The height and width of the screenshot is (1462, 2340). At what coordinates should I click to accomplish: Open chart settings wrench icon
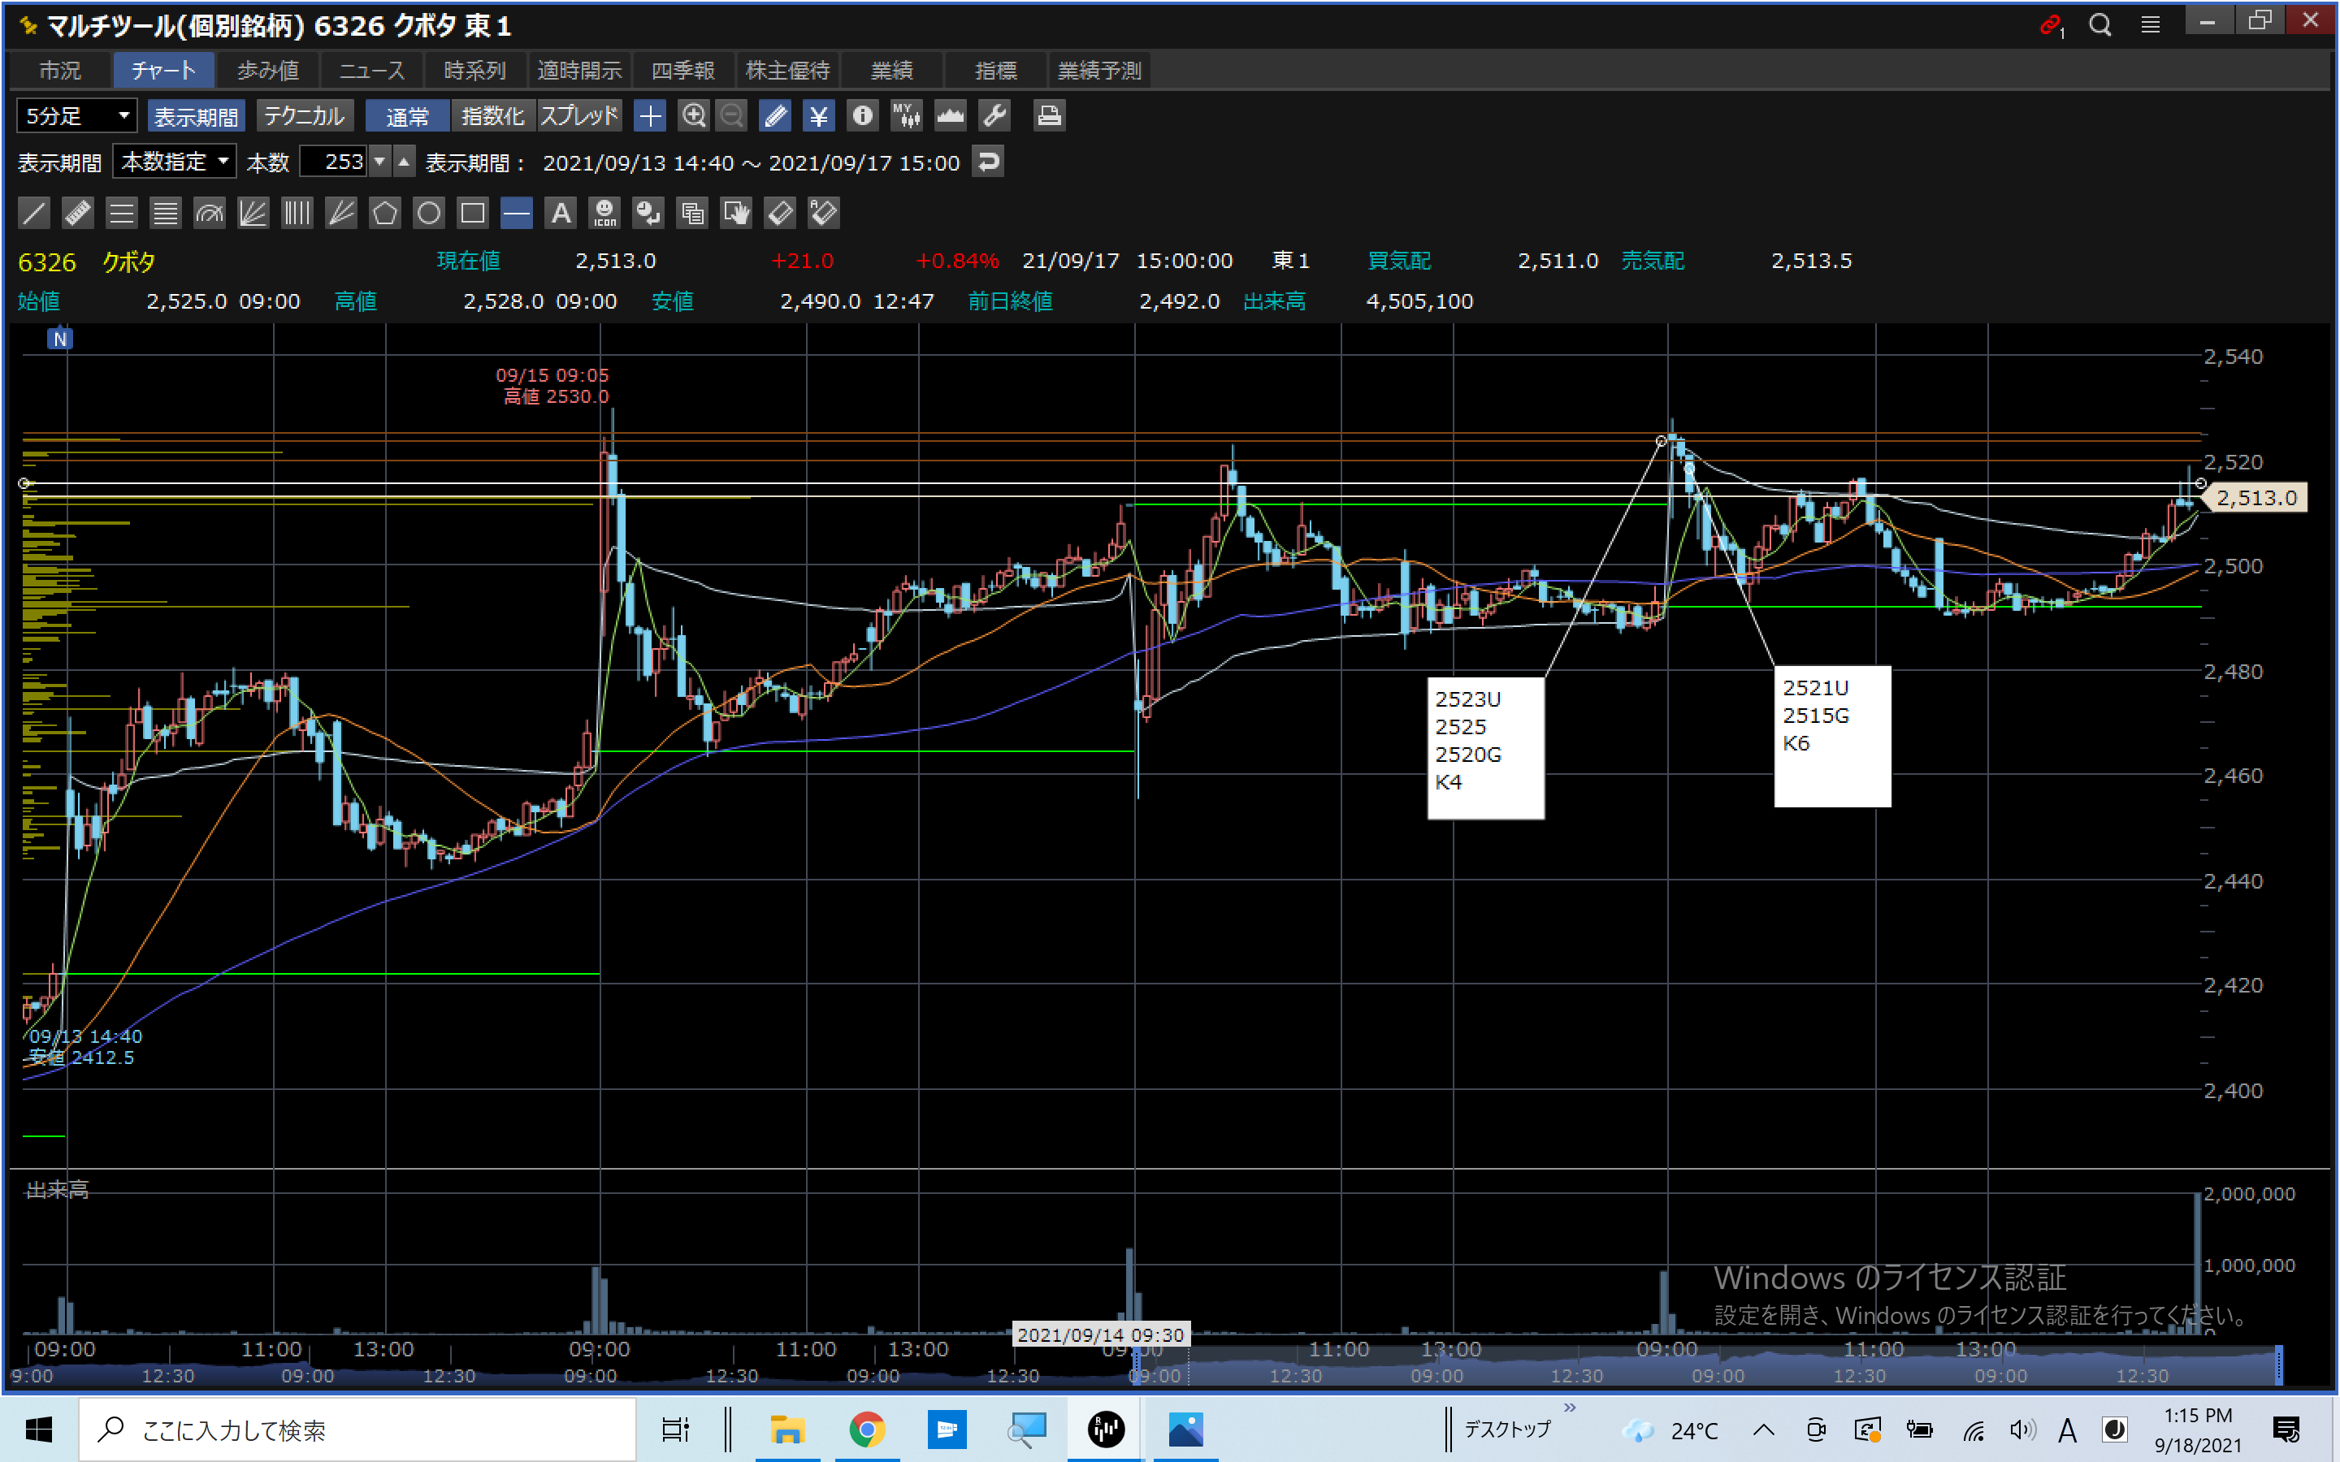(995, 116)
